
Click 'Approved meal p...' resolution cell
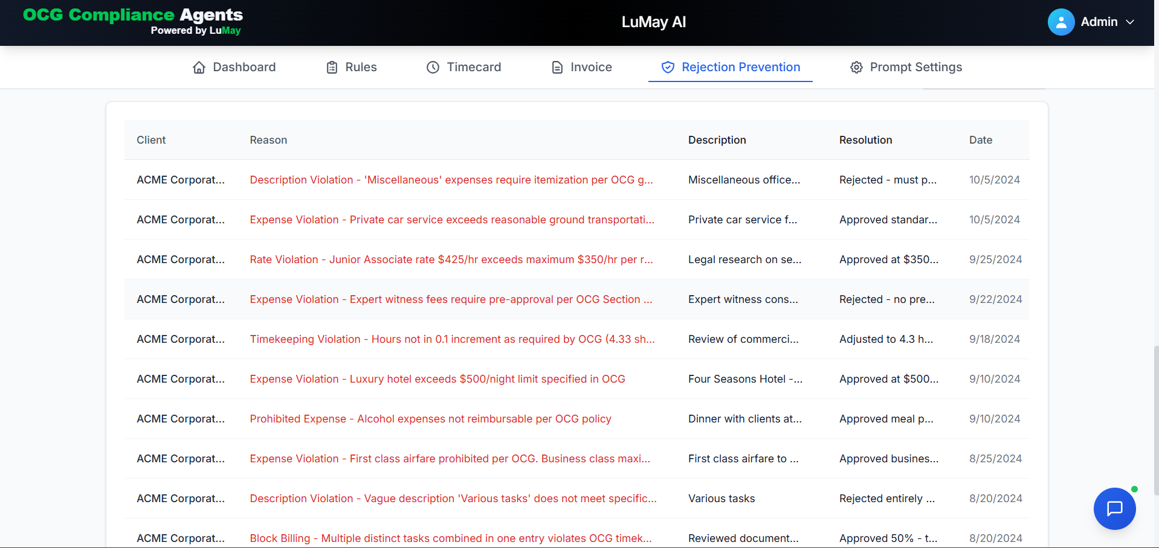point(886,419)
